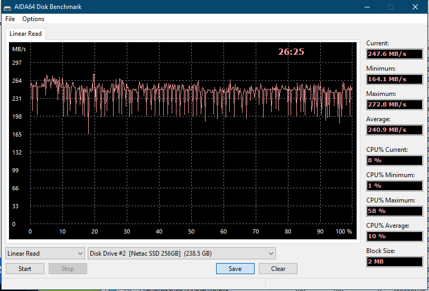Click the Block Size: label
429x291 pixels.
380,251
